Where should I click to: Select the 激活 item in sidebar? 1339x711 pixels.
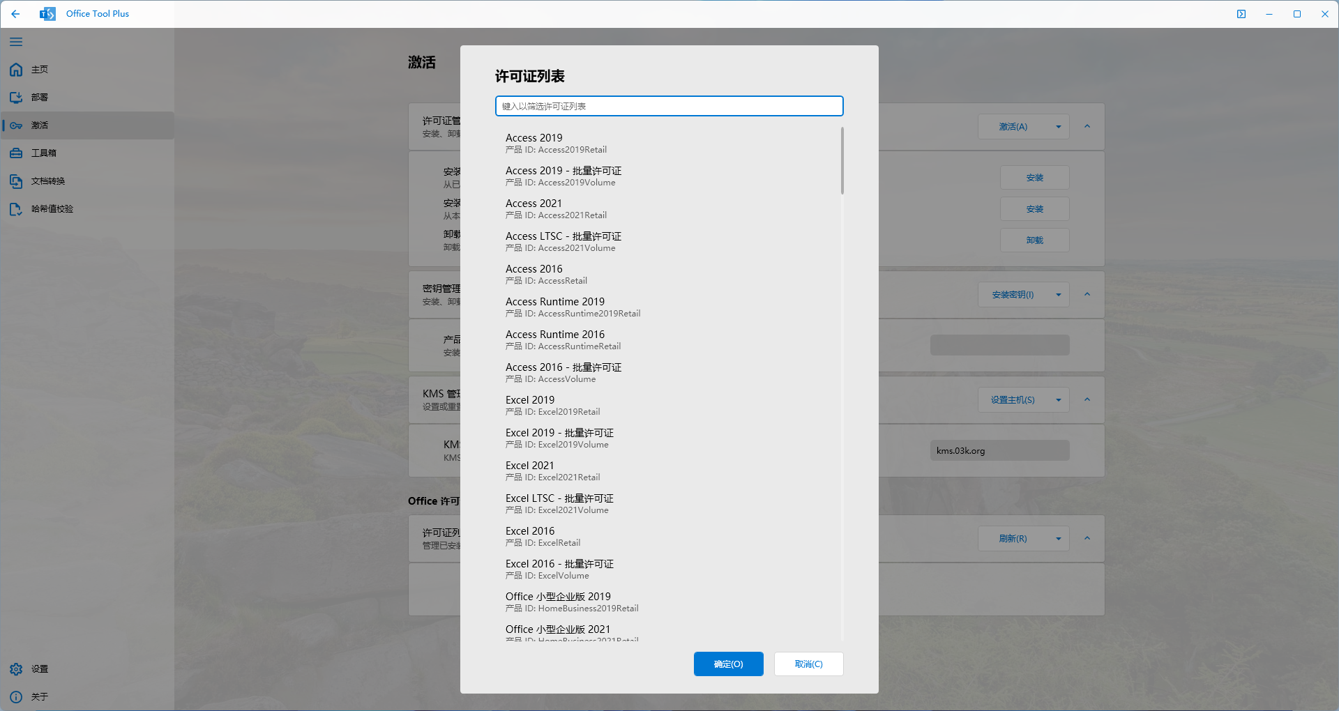[x=40, y=125]
